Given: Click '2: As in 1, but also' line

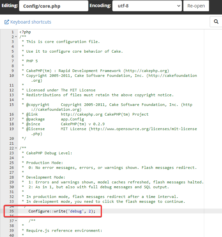Looking at the screenshot, I should 99,187.
